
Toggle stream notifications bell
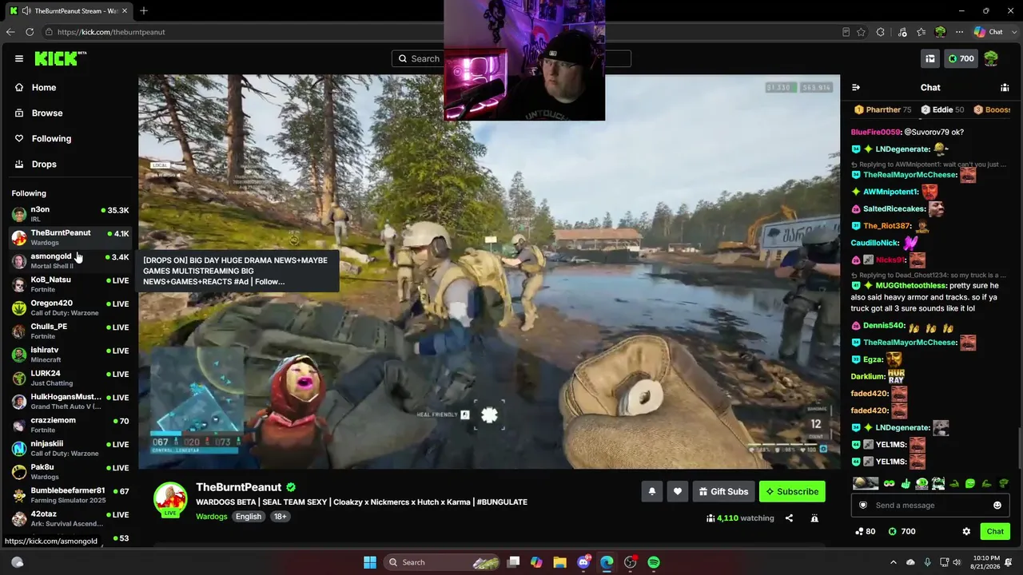[x=651, y=491]
